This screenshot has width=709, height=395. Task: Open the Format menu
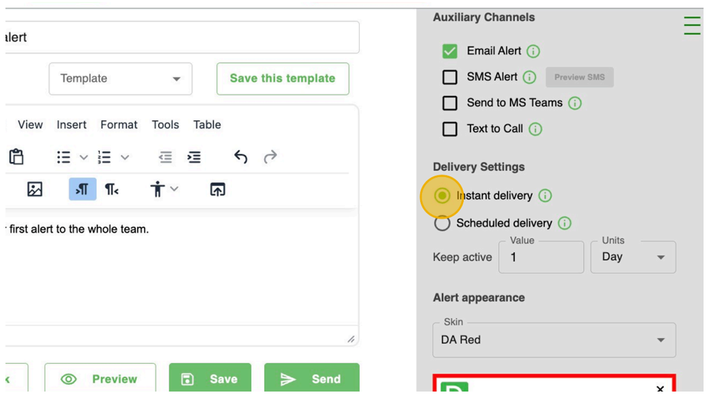[119, 125]
